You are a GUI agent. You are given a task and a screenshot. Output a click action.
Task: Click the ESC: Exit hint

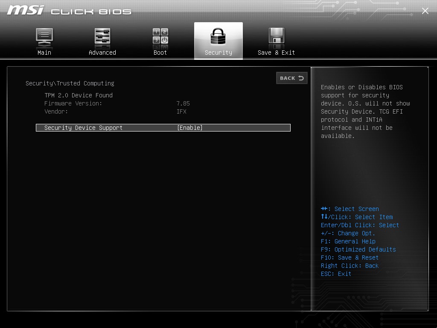[x=336, y=274]
